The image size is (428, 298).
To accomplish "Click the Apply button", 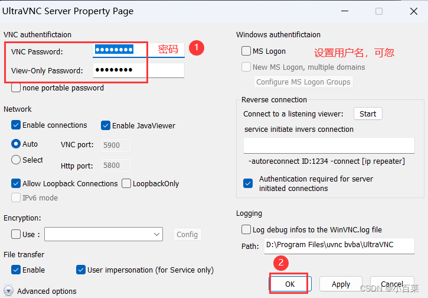I will pos(341,284).
